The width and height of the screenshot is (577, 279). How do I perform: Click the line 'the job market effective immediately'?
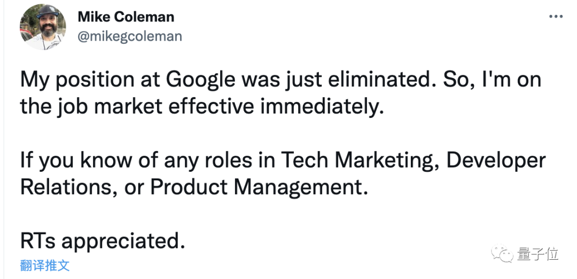[202, 107]
